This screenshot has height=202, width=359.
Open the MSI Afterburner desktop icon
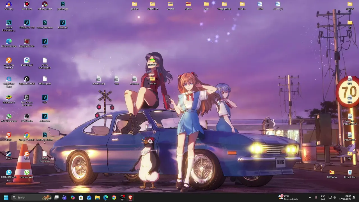tap(9, 118)
